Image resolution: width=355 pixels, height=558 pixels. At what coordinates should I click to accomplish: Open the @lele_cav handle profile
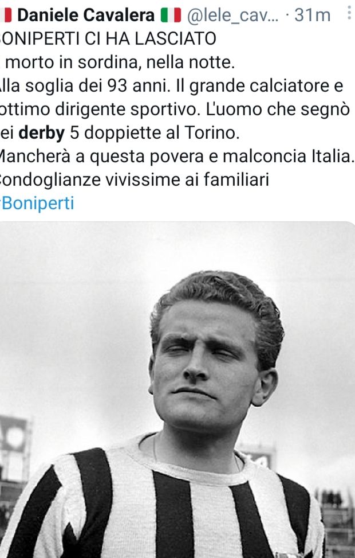(233, 15)
